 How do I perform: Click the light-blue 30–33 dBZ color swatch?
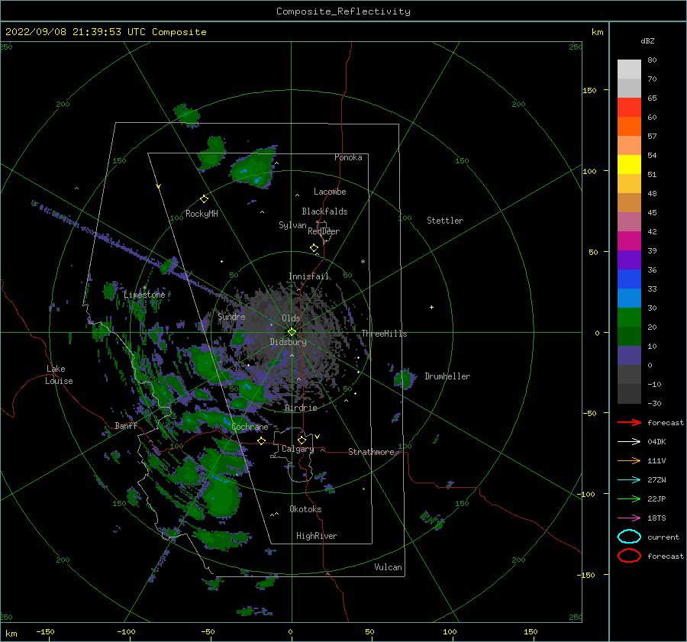tap(629, 298)
